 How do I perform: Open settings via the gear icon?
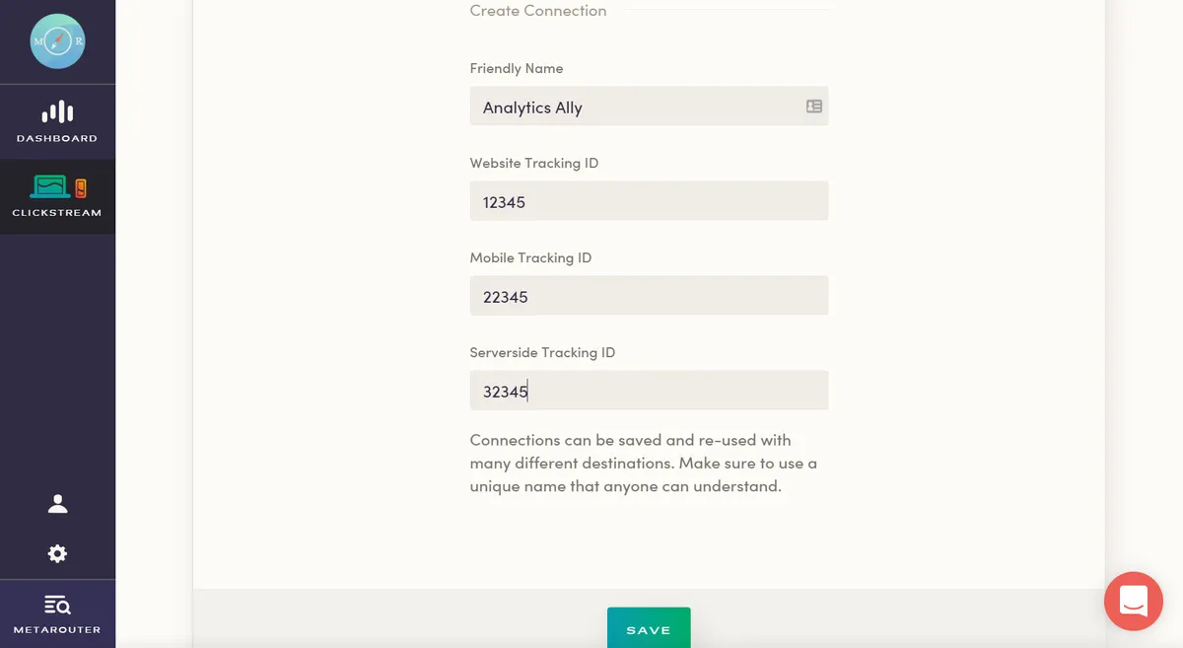tap(57, 553)
